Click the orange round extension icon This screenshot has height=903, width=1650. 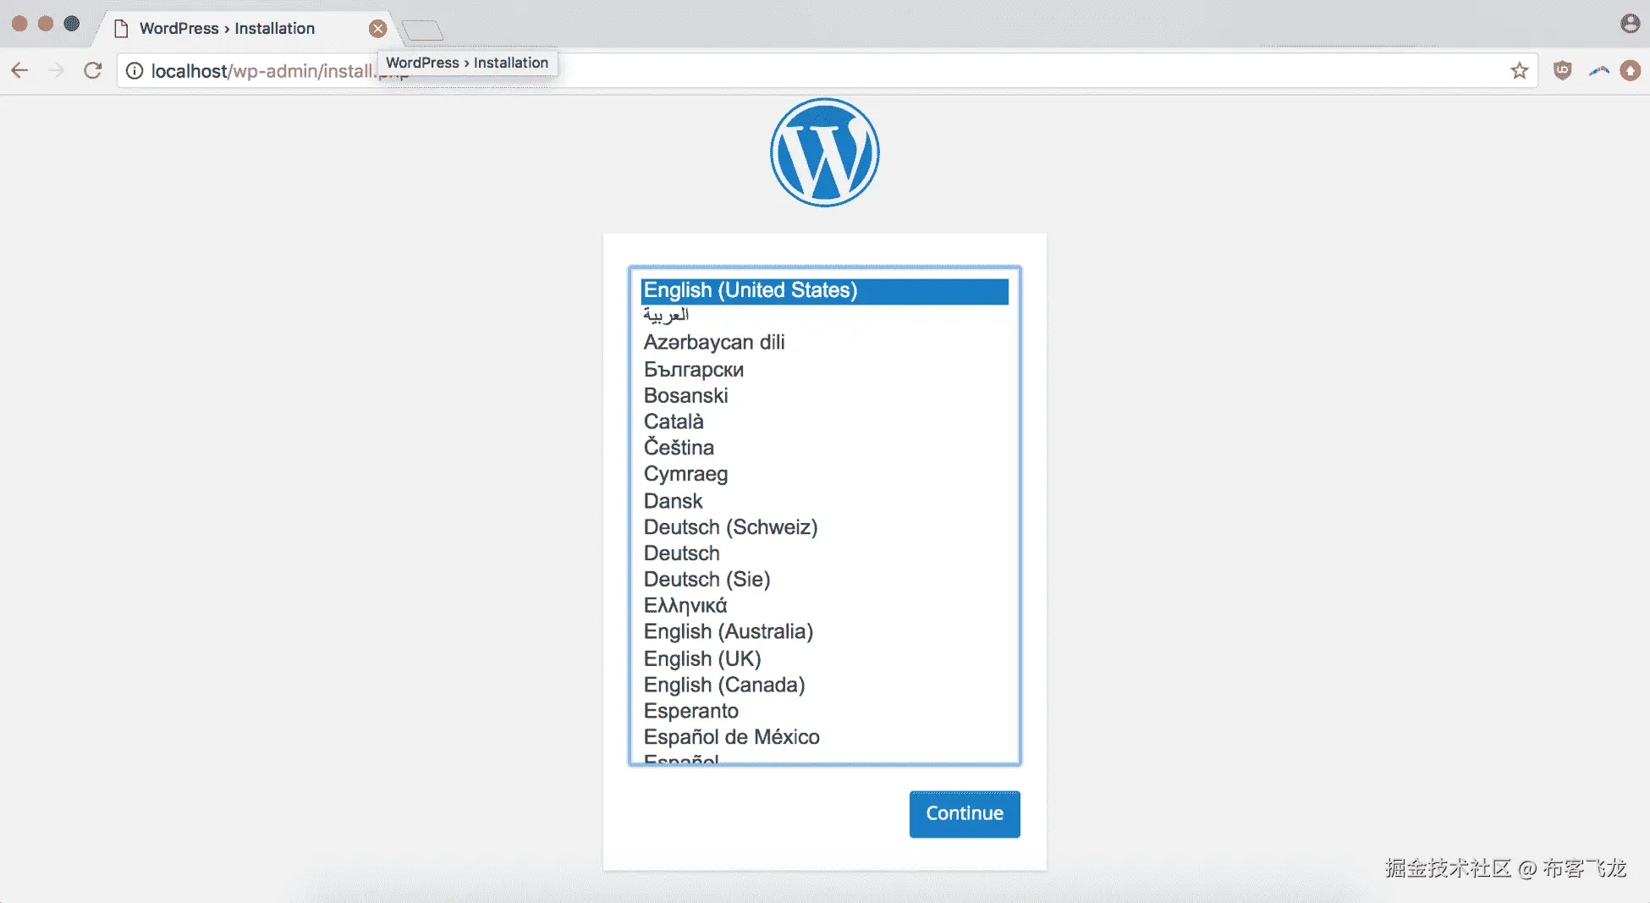coord(1631,71)
